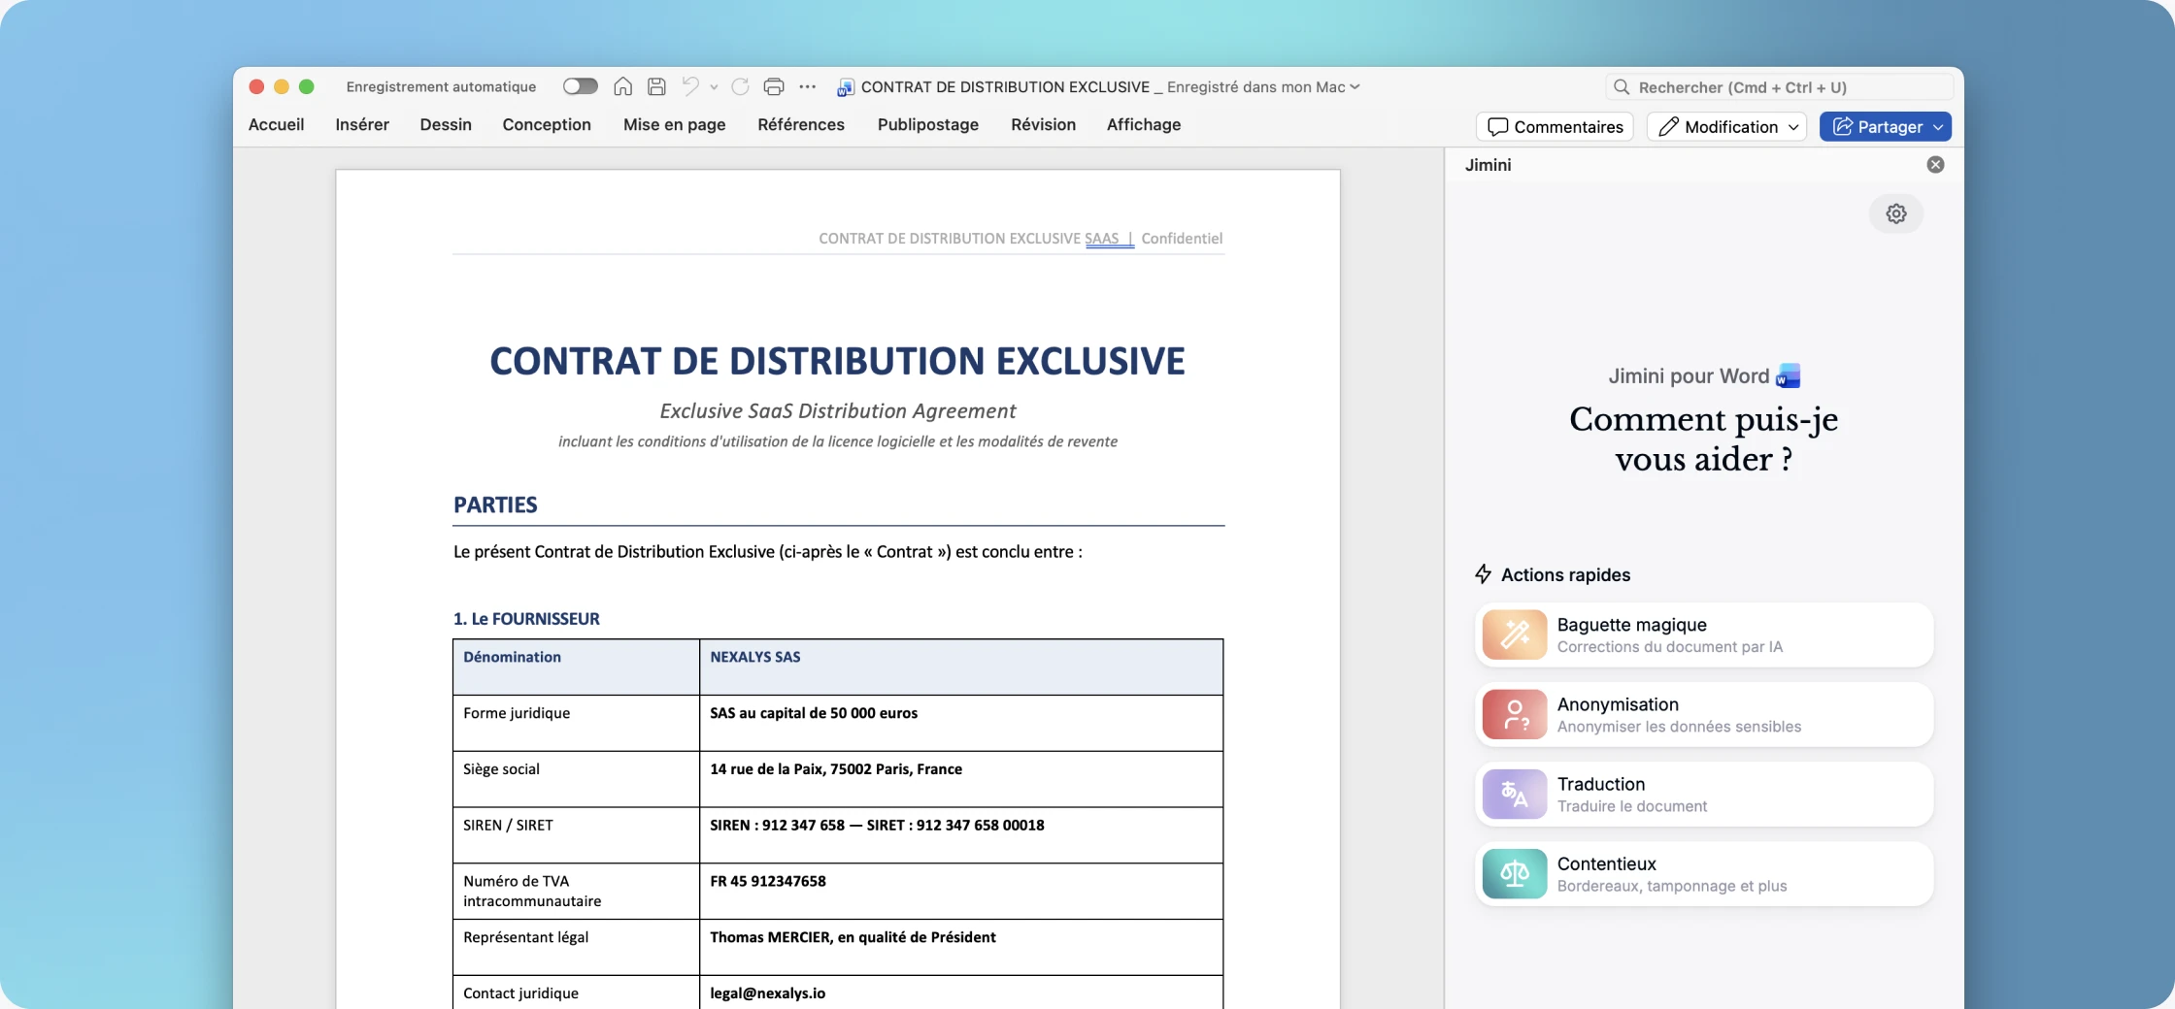The height and width of the screenshot is (1009, 2175).
Task: Click the Word document icon beside the title
Action: pos(846,87)
